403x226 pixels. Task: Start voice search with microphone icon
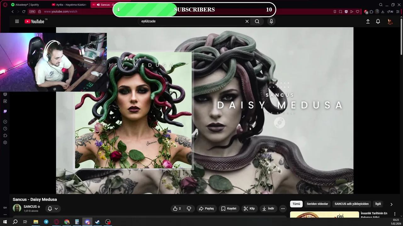point(271,21)
